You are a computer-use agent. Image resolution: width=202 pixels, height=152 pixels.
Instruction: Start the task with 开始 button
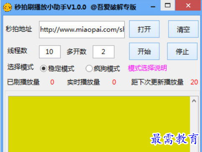tap(144, 51)
